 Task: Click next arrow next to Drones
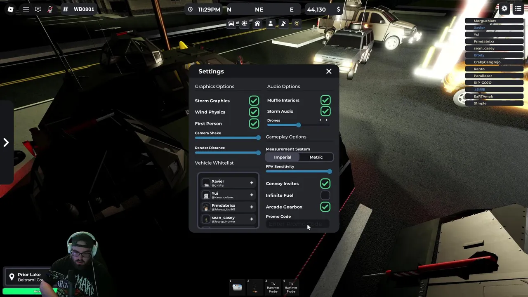[326, 120]
